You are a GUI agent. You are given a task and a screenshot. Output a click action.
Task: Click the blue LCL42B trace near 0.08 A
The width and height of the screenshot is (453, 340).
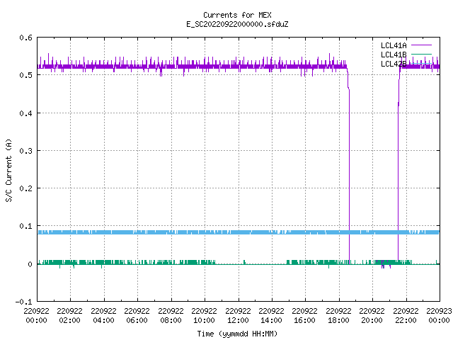click(x=239, y=232)
